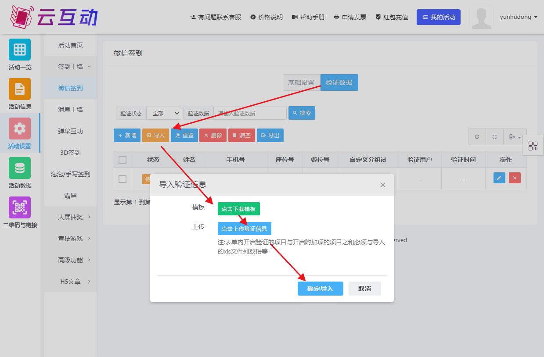Image resolution: width=544 pixels, height=357 pixels.
Task: Click the purple 二维码与链接 QR icon
Action: (20, 207)
